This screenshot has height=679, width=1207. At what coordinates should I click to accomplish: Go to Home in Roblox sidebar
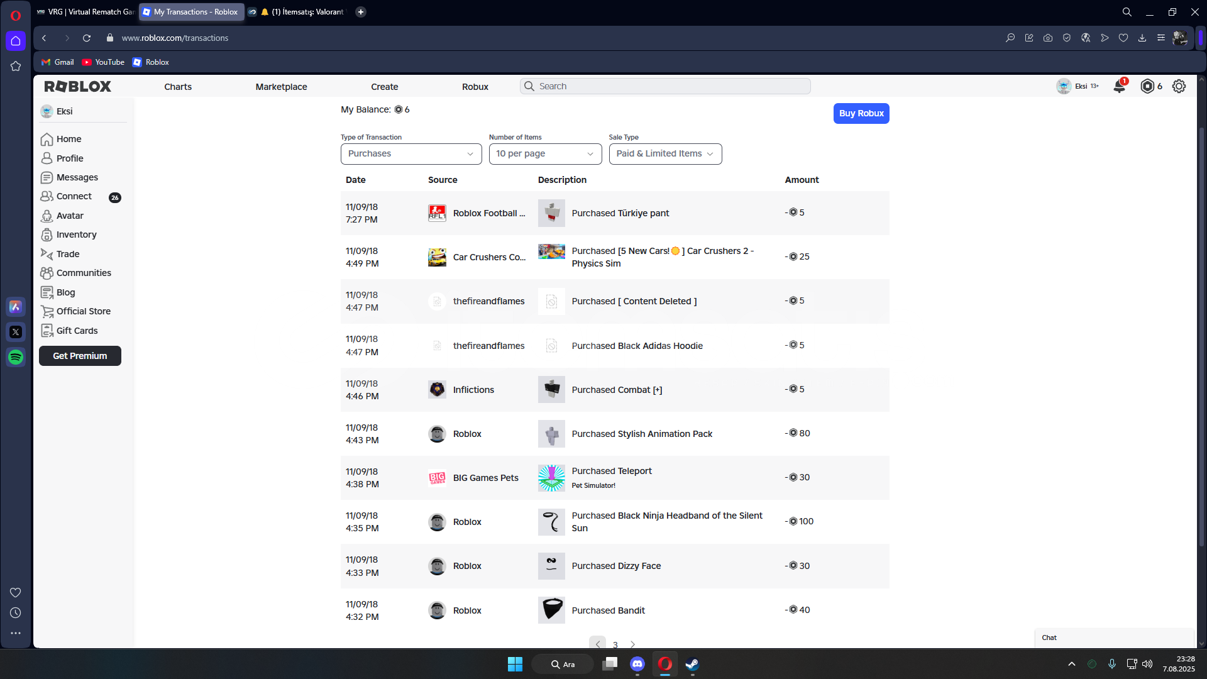(x=61, y=139)
